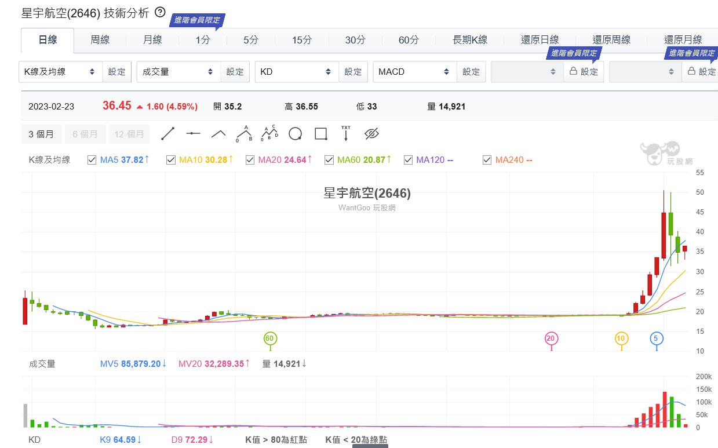Switch to the 還原月線 tab
Screen dimensions: 718x448
[x=683, y=40]
